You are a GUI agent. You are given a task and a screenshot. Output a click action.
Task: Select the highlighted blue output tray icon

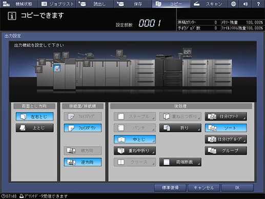coord(57,68)
